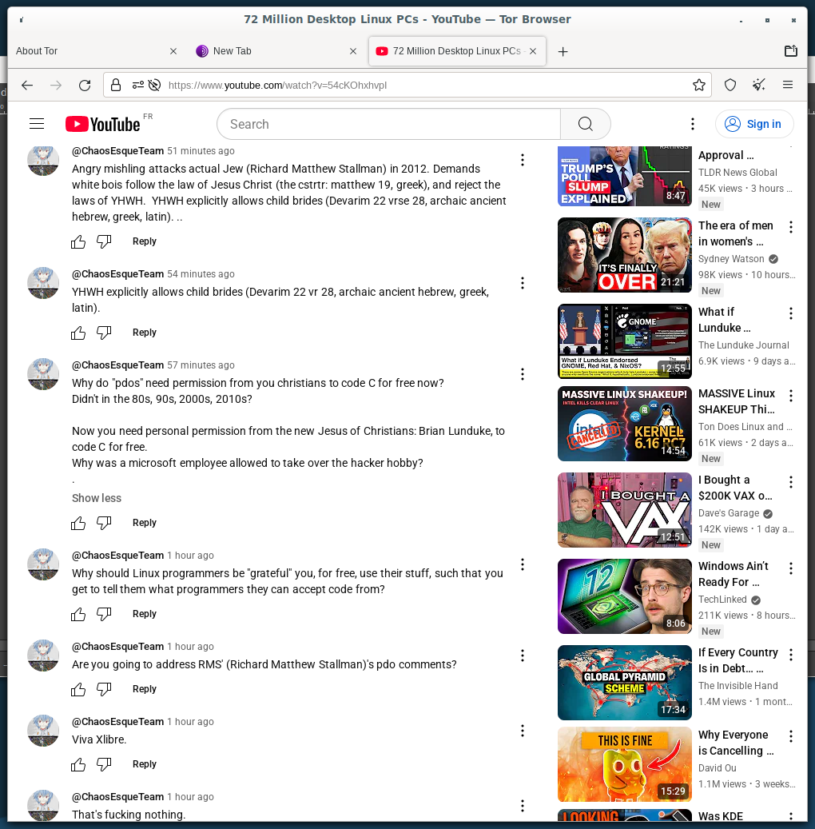Go to YouTube home via logo
Screen dimensions: 815x829
(x=102, y=124)
